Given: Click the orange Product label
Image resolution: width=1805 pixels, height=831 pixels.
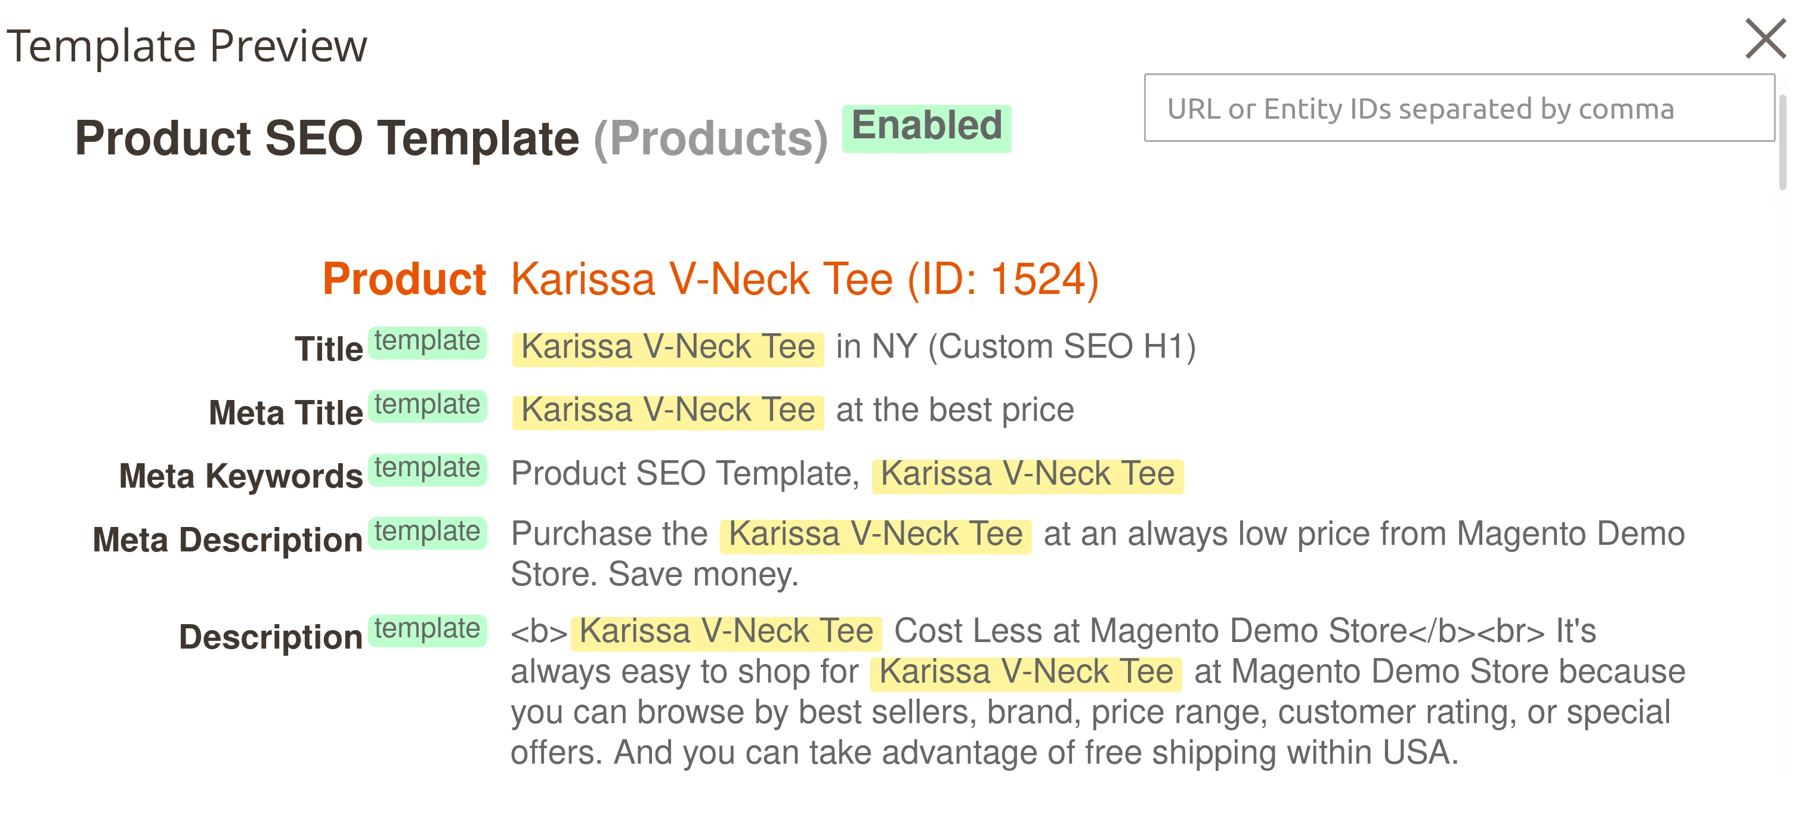Looking at the screenshot, I should tap(404, 278).
